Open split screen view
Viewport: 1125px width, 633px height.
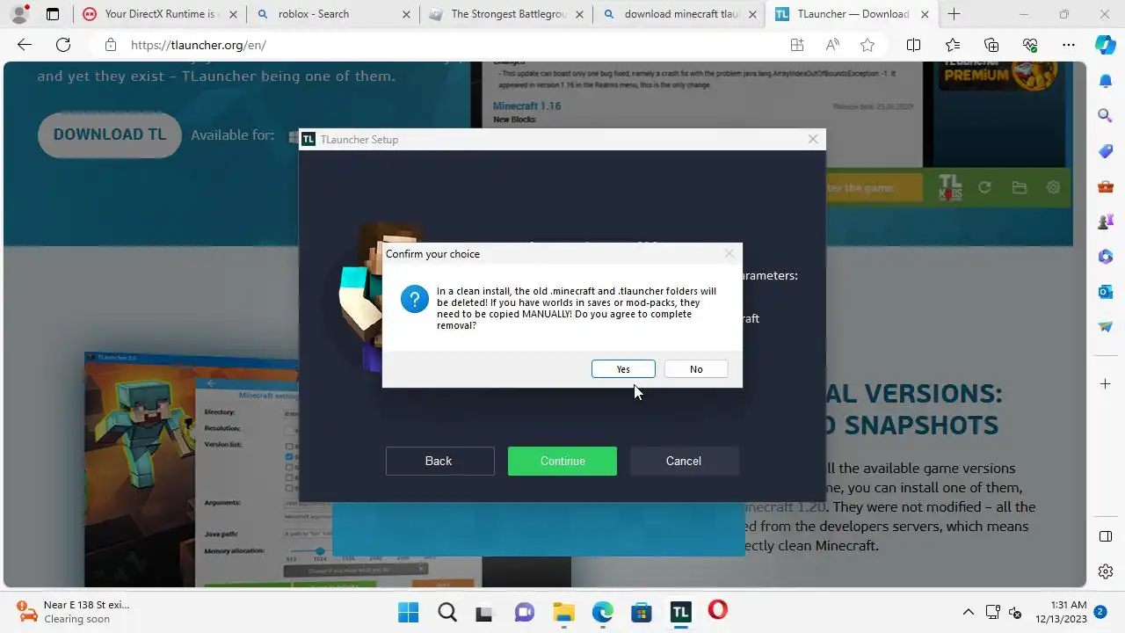pyautogui.click(x=913, y=45)
